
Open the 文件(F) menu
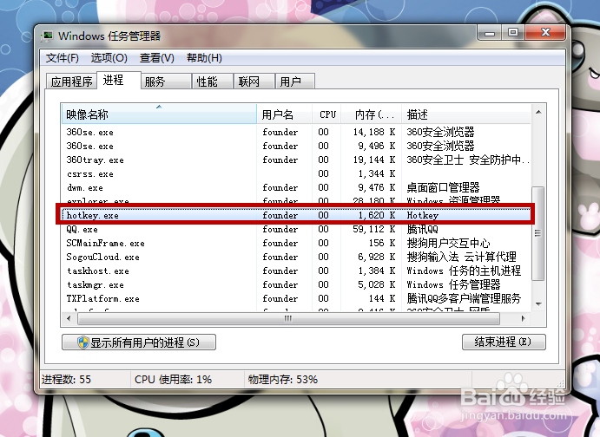(63, 58)
